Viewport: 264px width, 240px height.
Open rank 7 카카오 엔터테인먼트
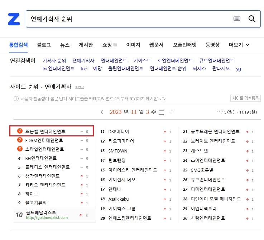point(45,185)
